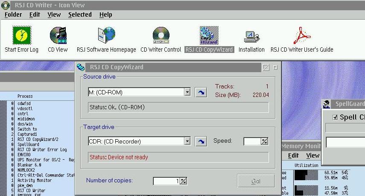Refresh the source drive with the arrow button
This screenshot has height=196, width=365.
pyautogui.click(x=201, y=92)
